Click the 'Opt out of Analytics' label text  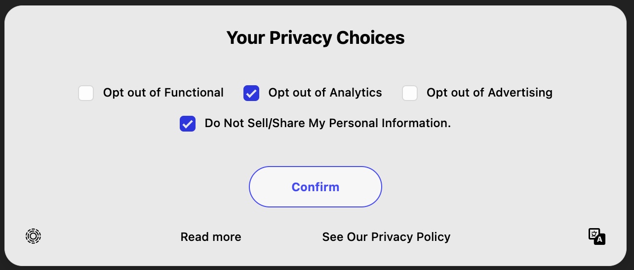pos(325,93)
